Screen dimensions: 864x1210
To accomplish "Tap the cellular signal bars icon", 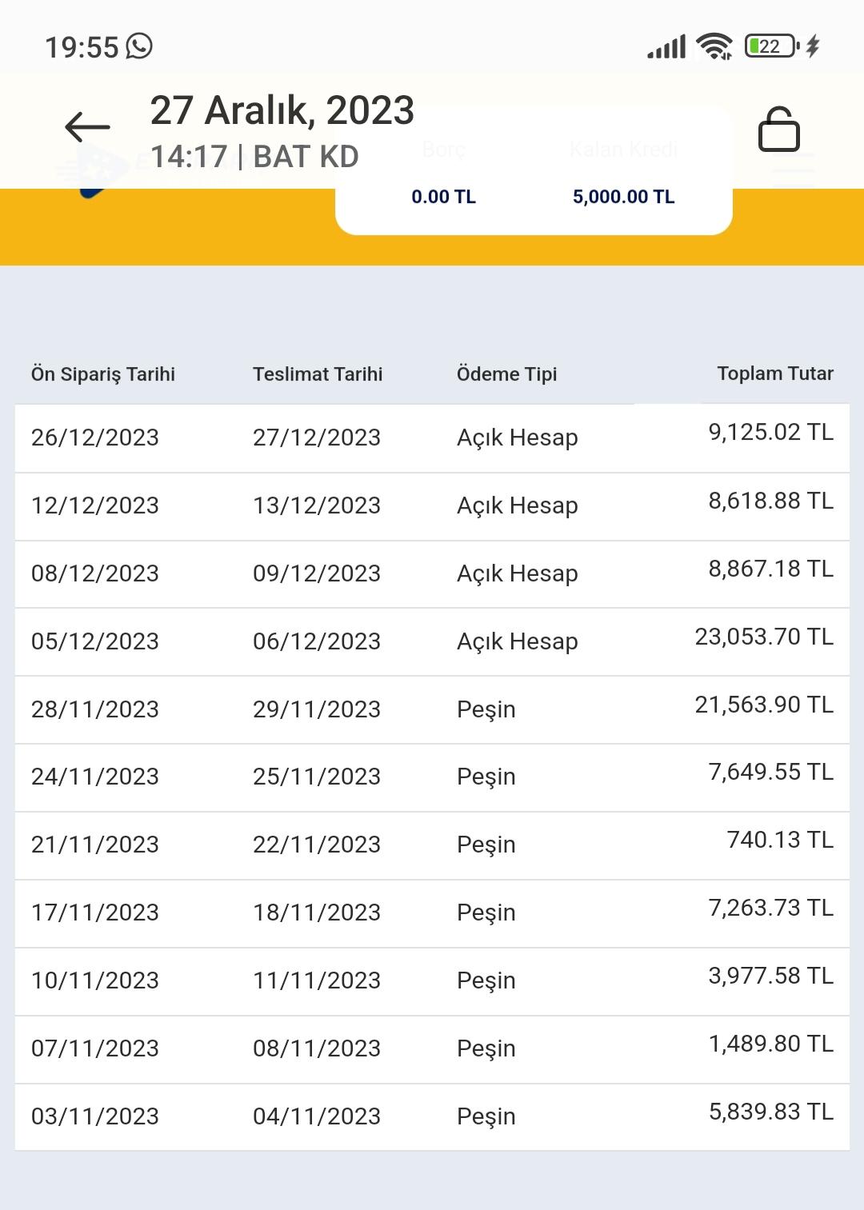I will tap(666, 46).
